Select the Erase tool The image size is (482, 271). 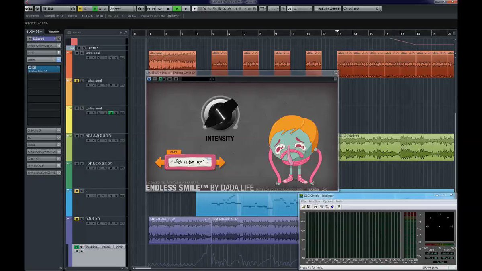214,8
